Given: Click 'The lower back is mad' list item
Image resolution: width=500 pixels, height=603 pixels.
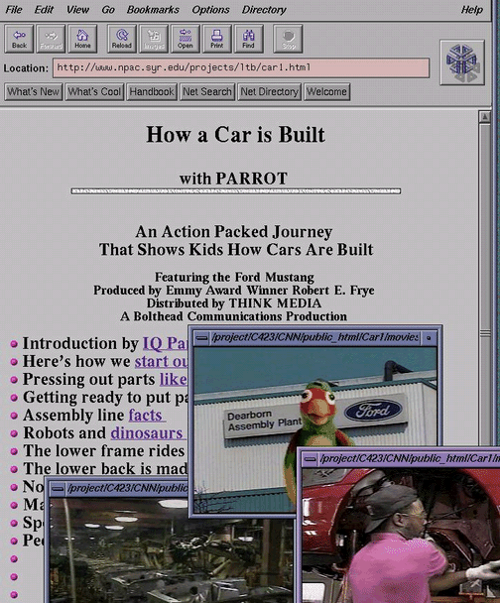Looking at the screenshot, I should tap(104, 469).
